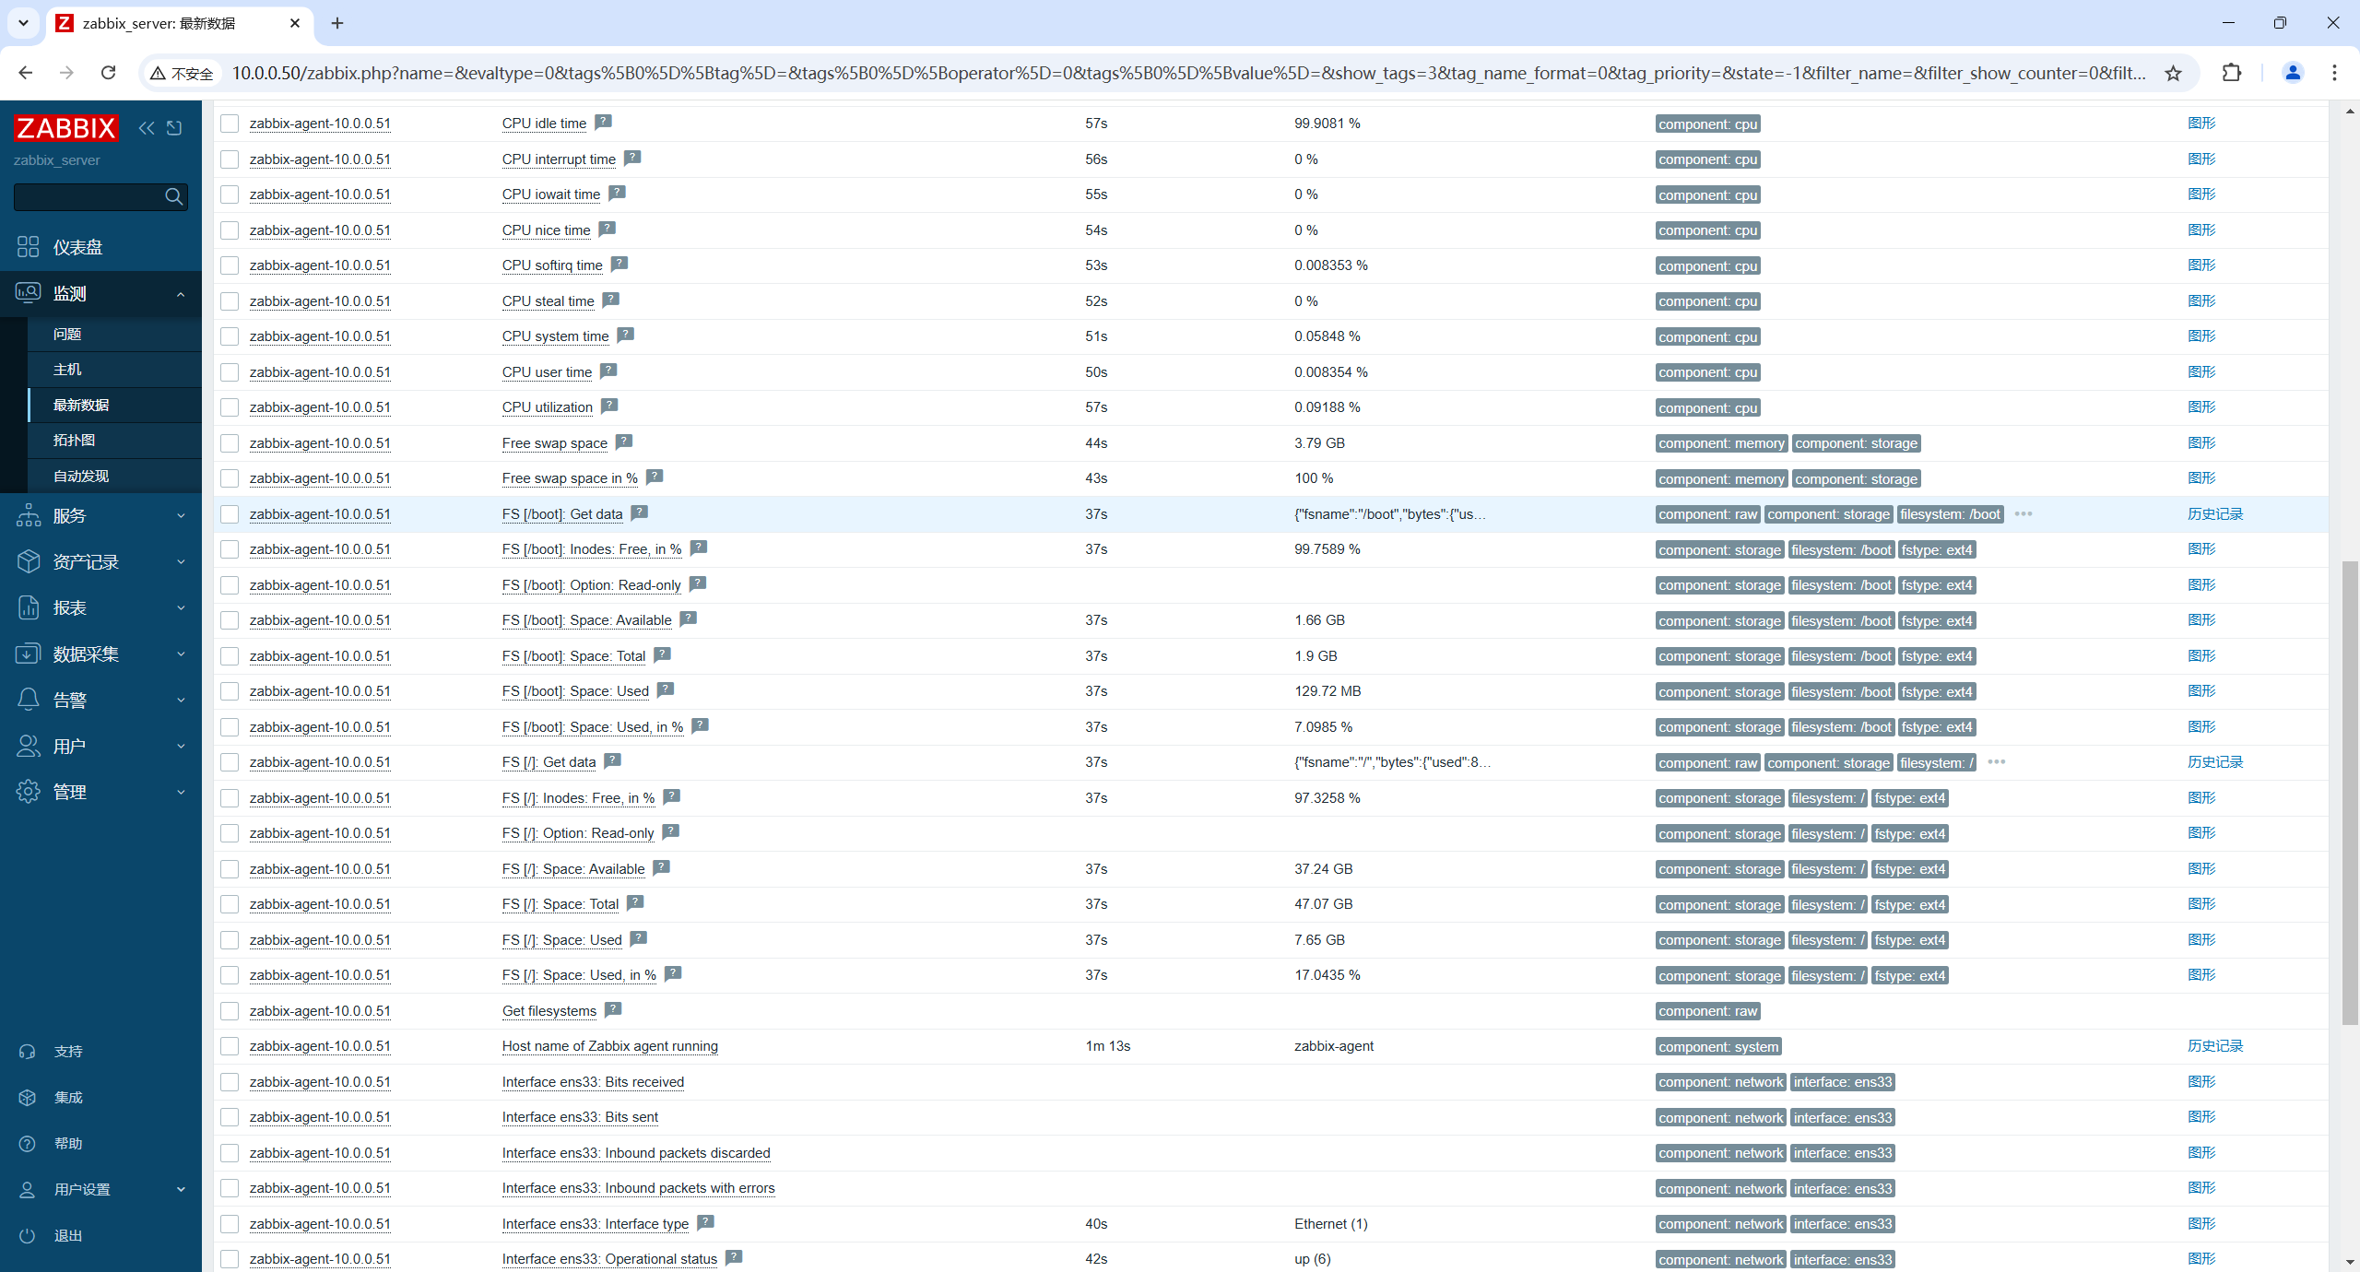The width and height of the screenshot is (2360, 1272).
Task: Click the help icon beside Free swap space
Action: 624,442
